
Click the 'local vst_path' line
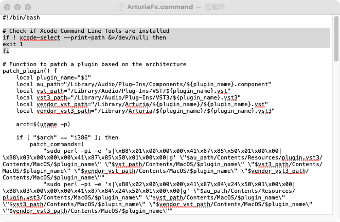(123, 91)
